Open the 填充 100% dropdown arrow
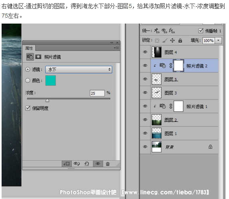229x199 pixels. point(218,40)
